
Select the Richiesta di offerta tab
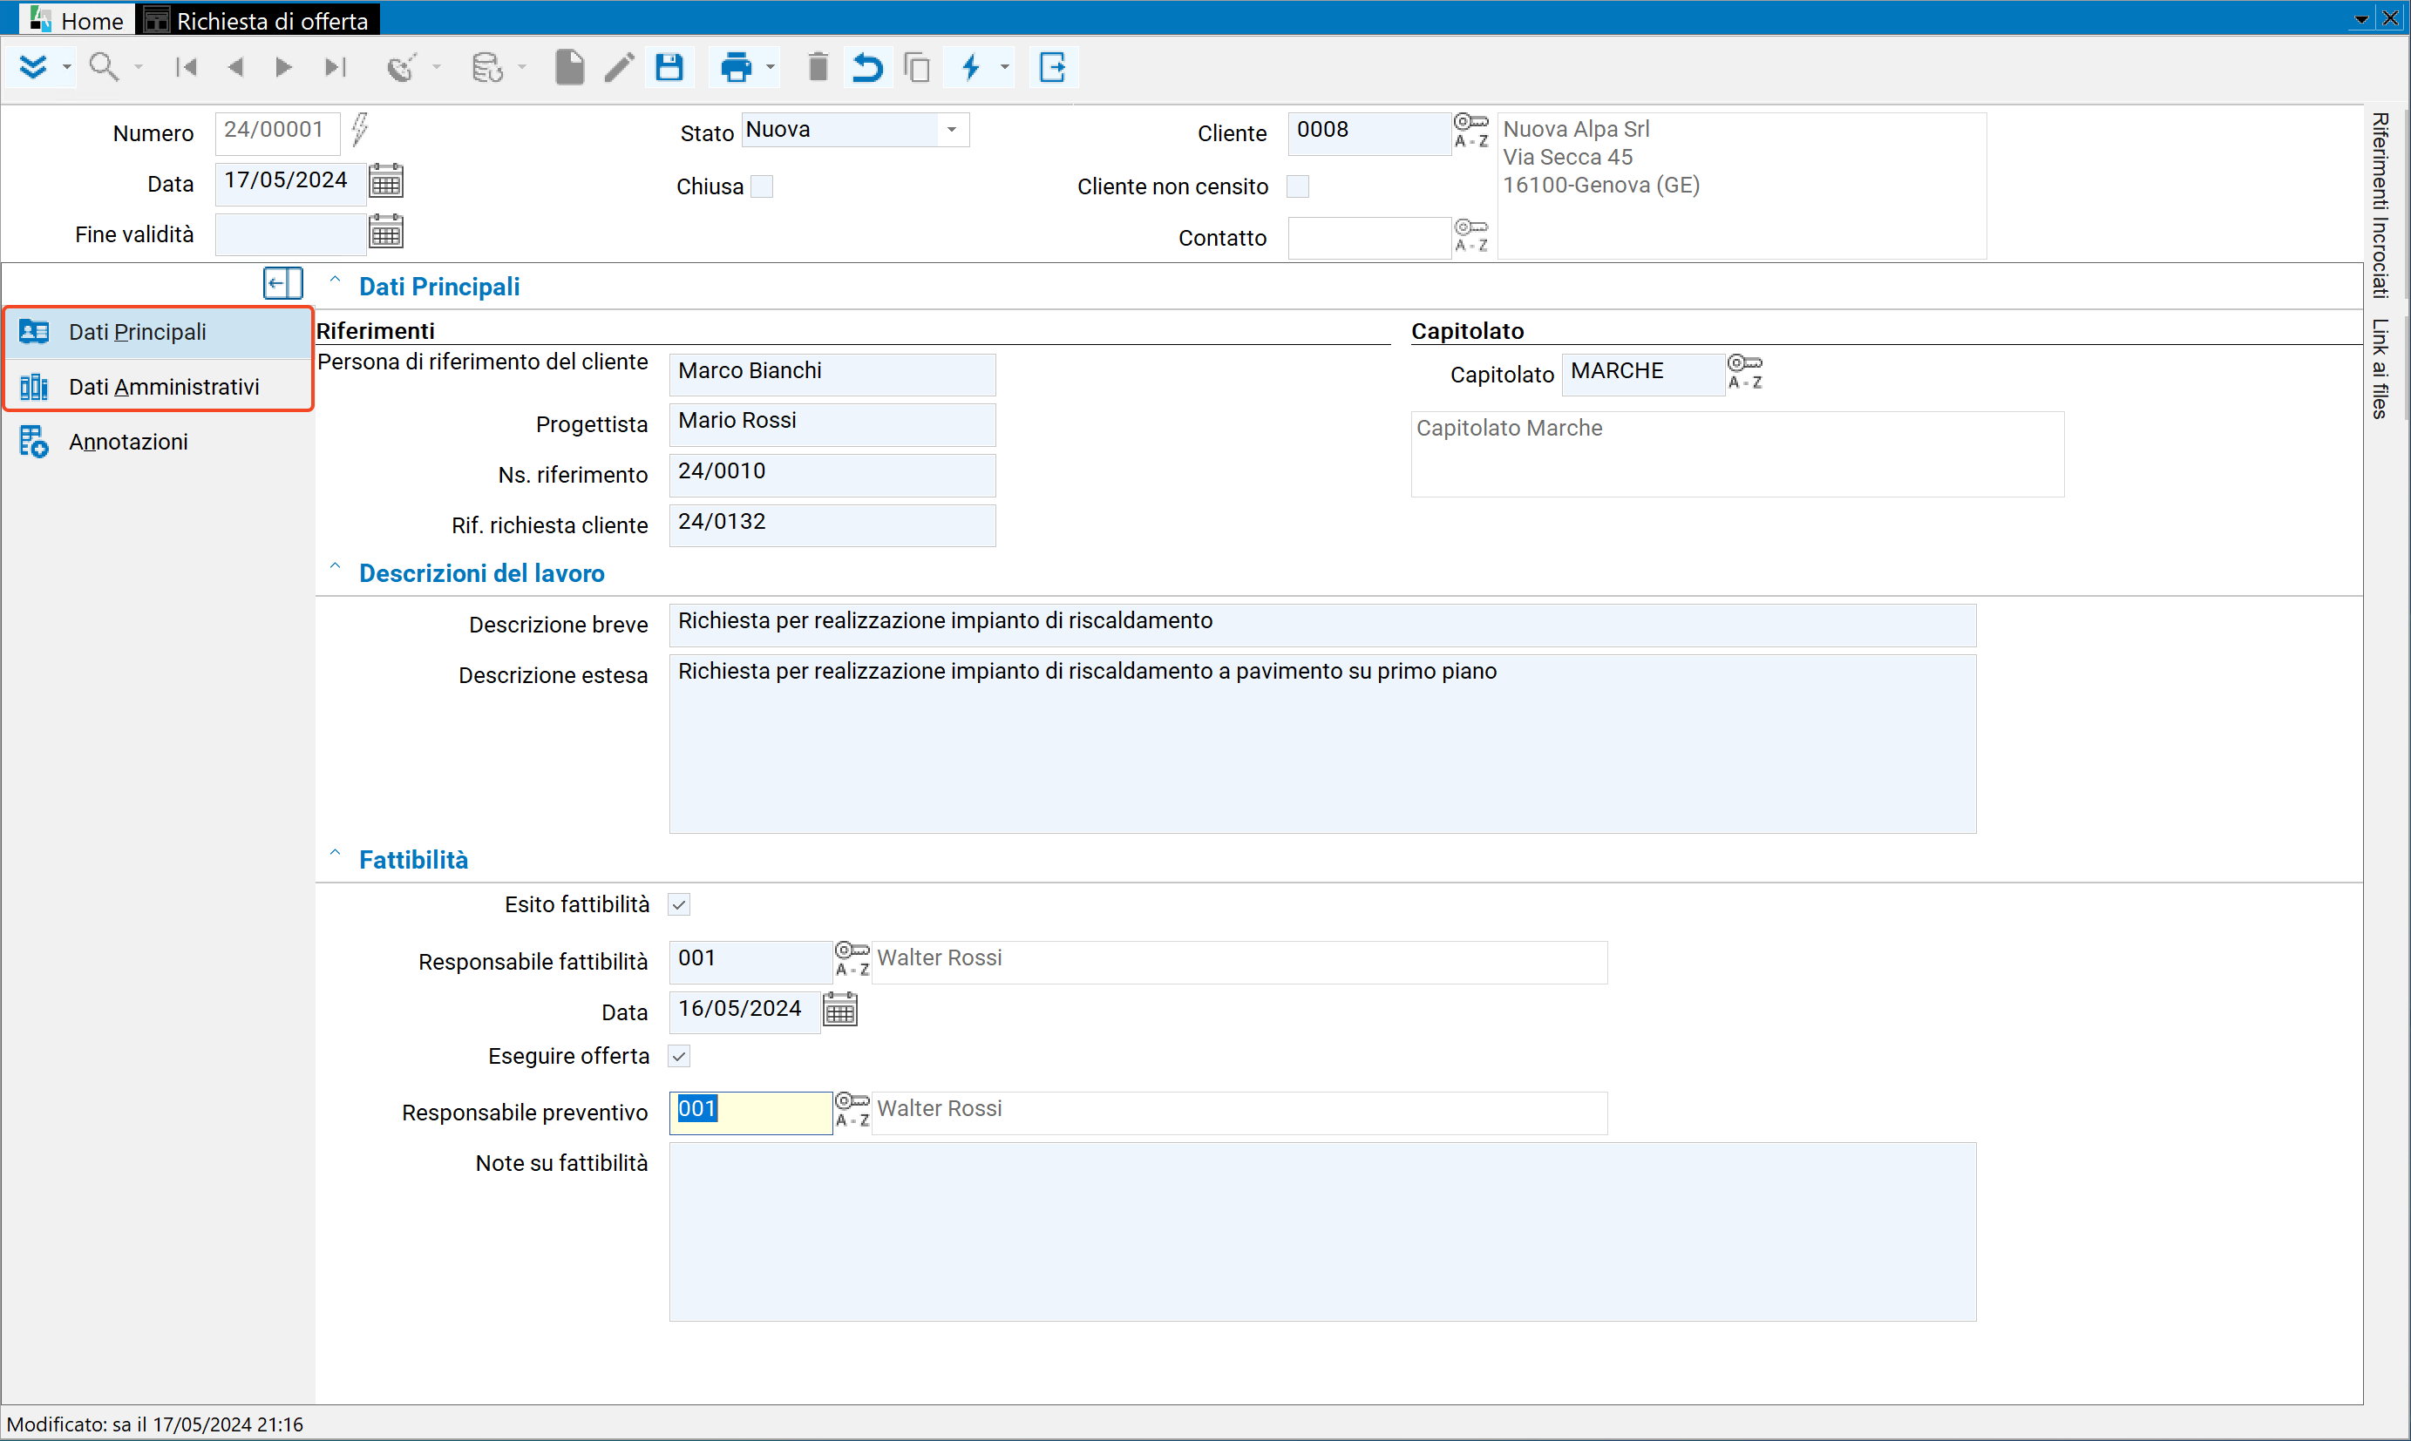(256, 19)
